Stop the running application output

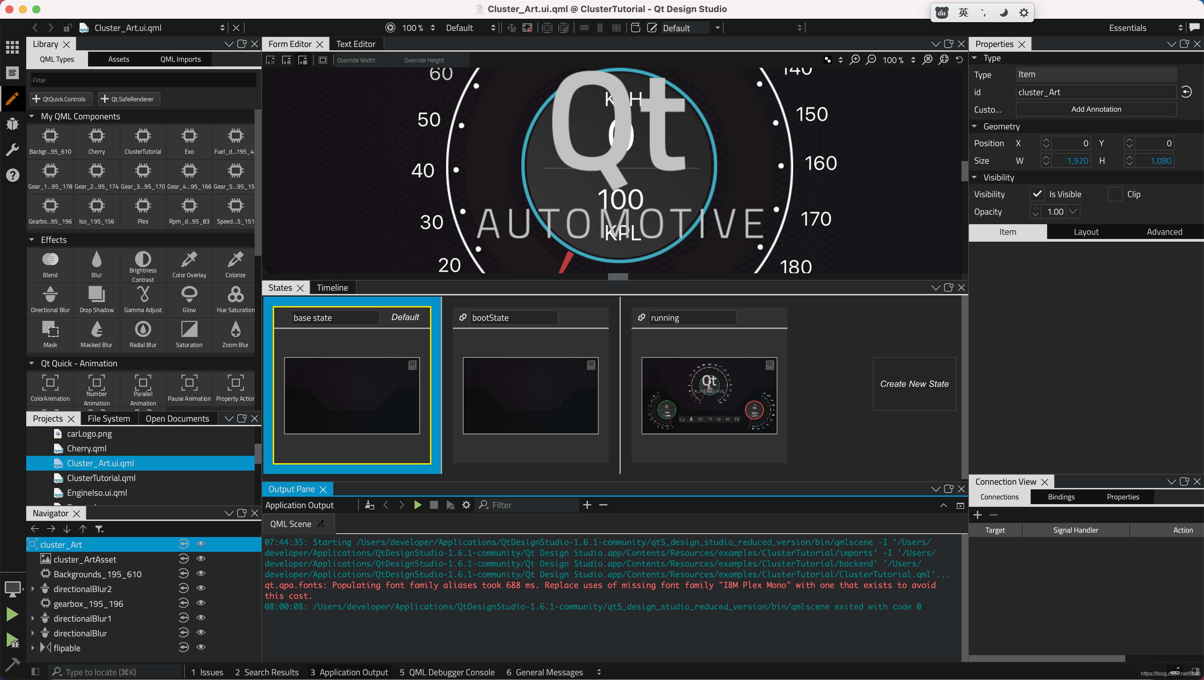tap(434, 505)
